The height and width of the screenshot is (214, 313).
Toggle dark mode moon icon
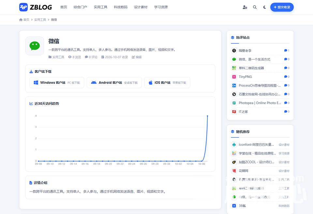(264, 7)
